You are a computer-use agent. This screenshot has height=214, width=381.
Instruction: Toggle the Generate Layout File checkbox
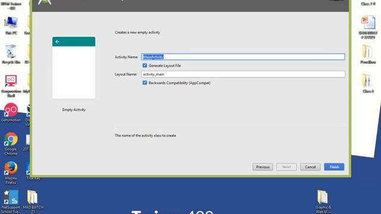(x=145, y=65)
